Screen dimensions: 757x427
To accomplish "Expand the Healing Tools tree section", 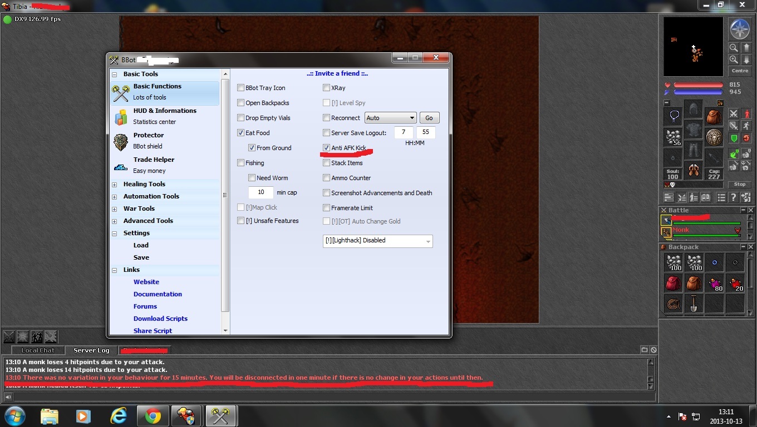I will (115, 184).
